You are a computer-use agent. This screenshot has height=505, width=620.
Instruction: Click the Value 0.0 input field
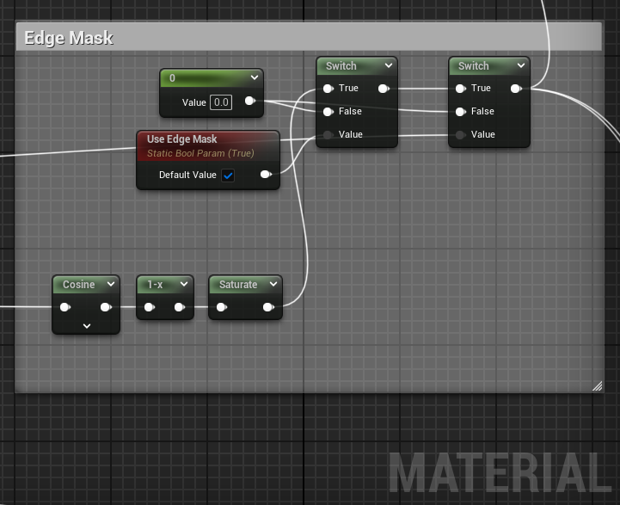pyautogui.click(x=221, y=102)
